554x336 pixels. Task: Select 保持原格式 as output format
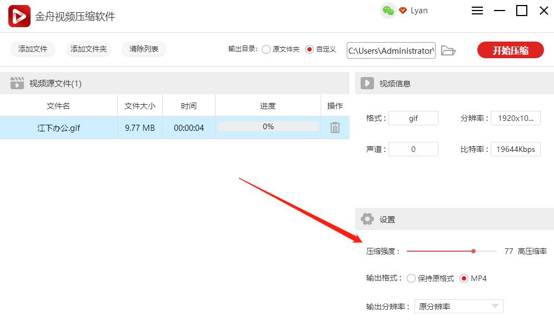pyautogui.click(x=411, y=278)
